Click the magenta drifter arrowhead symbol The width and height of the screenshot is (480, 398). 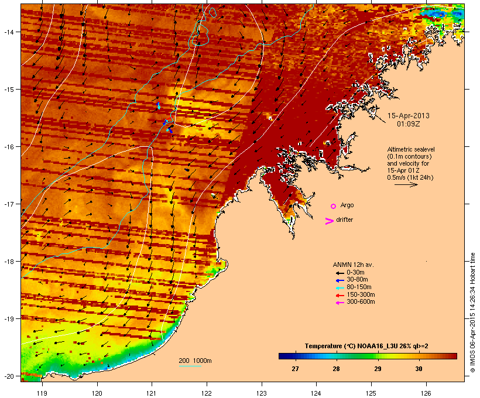pyautogui.click(x=329, y=221)
